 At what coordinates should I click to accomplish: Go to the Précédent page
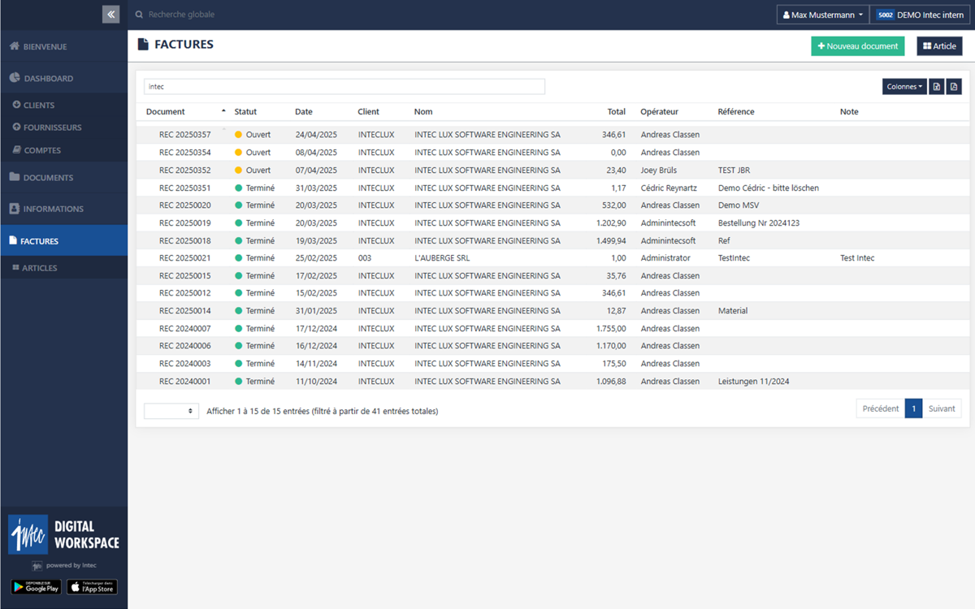point(880,408)
